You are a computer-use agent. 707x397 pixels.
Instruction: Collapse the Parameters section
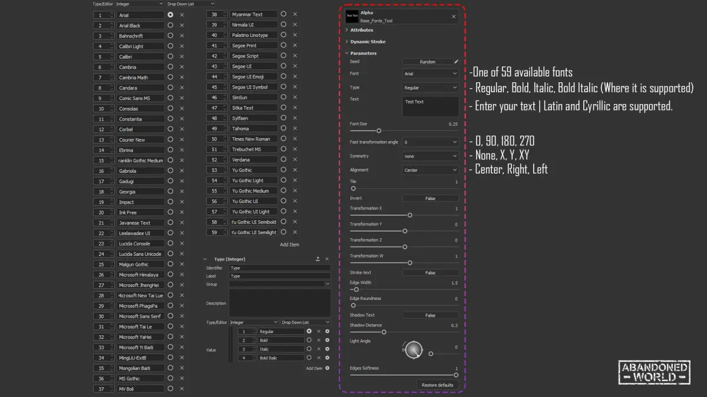(346, 53)
